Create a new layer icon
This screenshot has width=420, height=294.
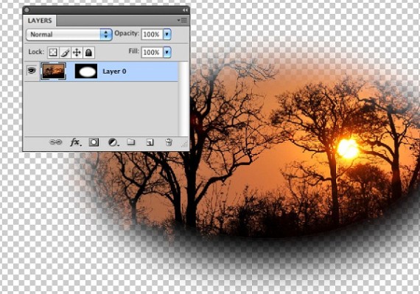(150, 142)
